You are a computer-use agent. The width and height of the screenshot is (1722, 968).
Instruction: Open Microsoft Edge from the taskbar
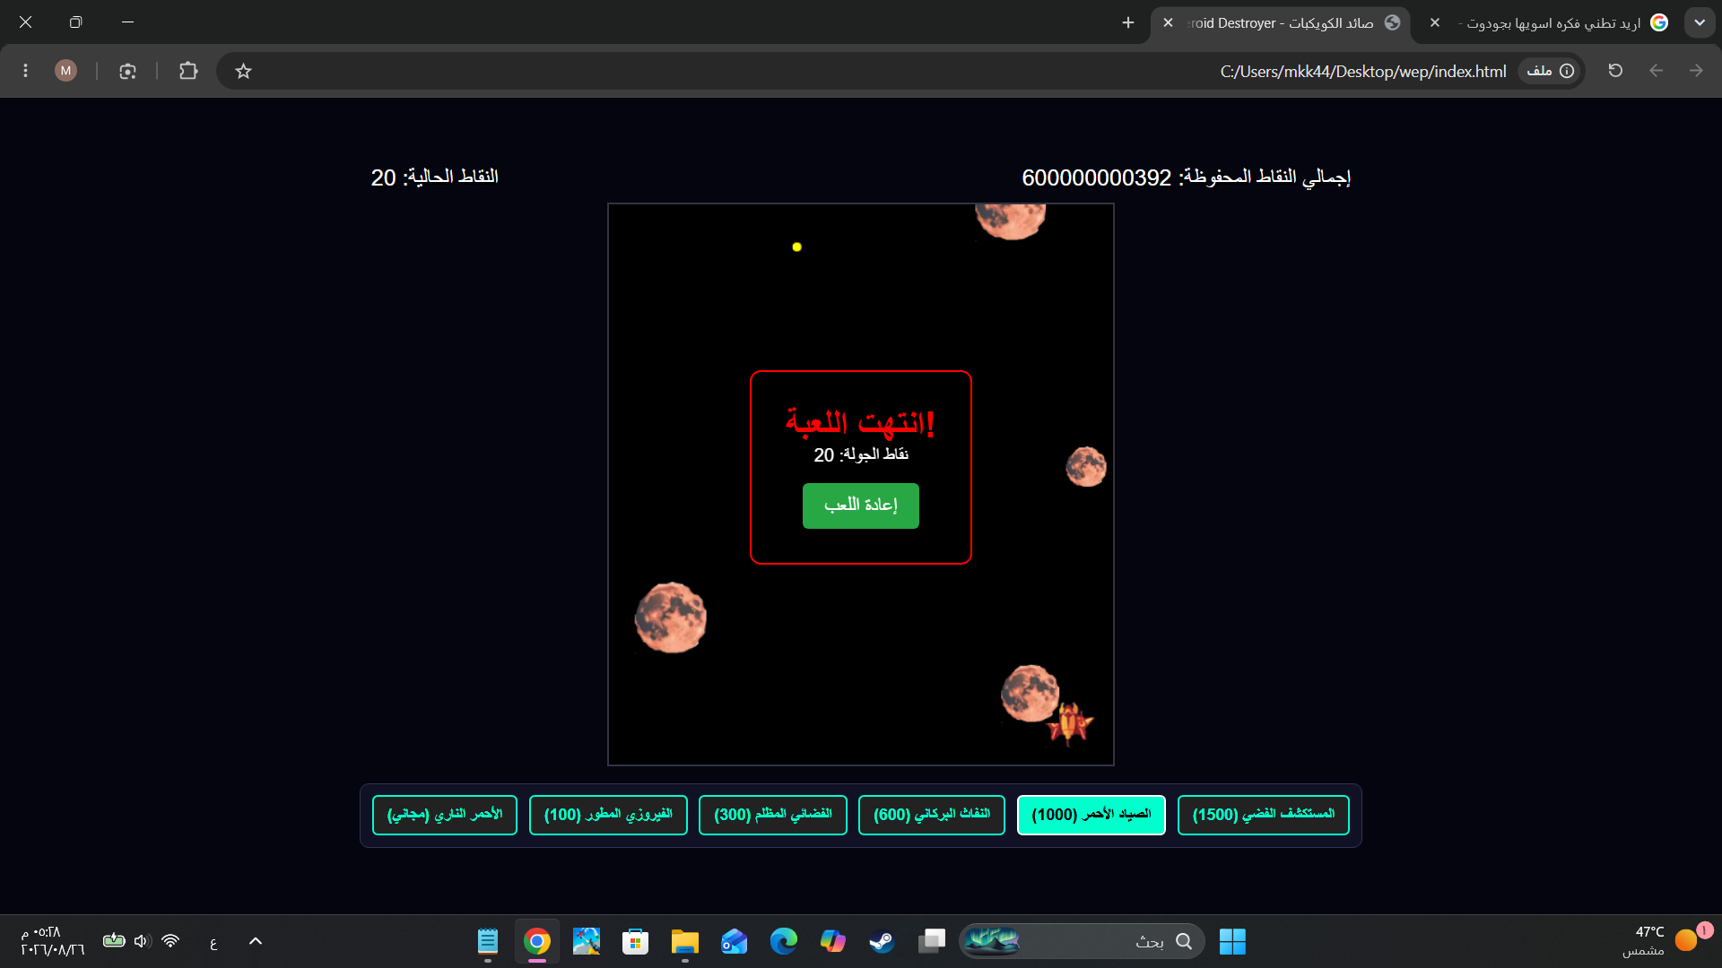click(x=783, y=941)
